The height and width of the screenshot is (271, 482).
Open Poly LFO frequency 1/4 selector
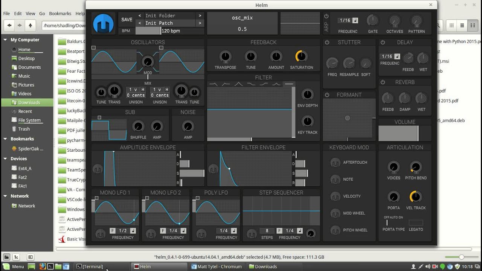[x=223, y=231]
